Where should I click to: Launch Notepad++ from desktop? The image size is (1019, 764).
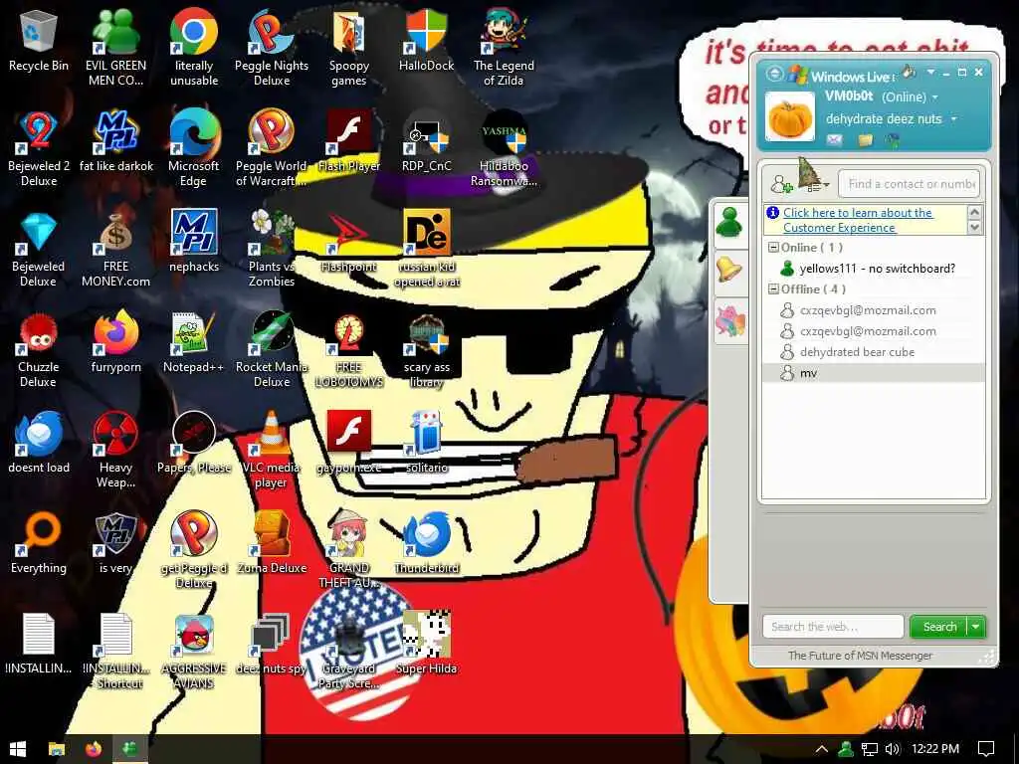click(x=194, y=342)
